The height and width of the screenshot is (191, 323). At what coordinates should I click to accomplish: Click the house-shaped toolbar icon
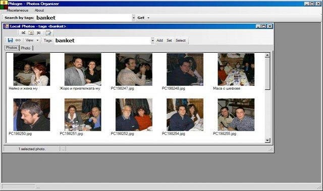pyautogui.click(x=31, y=33)
